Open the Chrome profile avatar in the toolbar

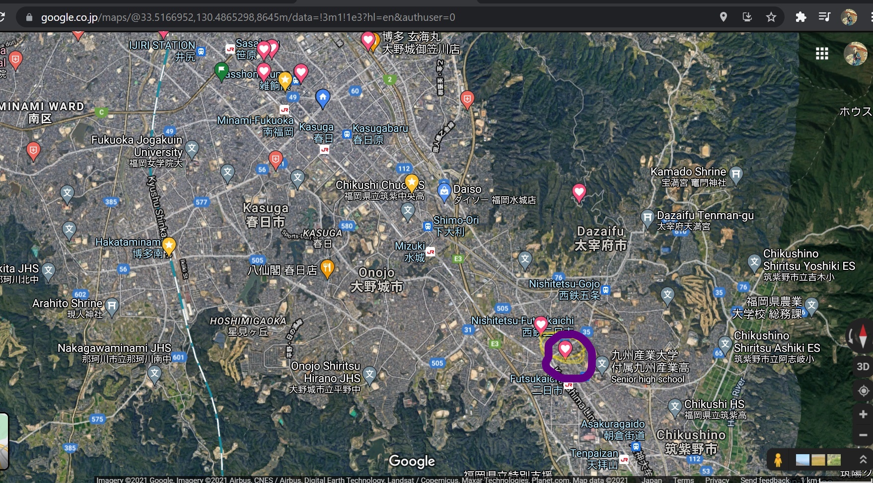pyautogui.click(x=849, y=17)
